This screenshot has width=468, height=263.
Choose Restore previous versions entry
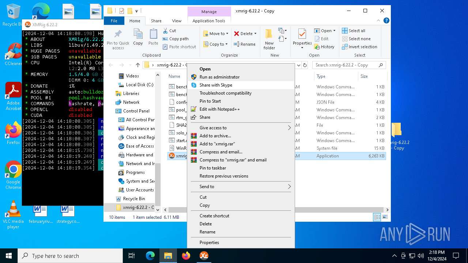click(x=241, y=176)
